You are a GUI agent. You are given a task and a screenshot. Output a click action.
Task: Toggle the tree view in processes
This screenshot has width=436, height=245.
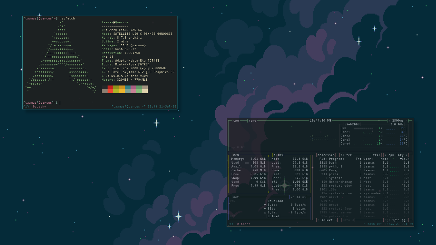coord(377,155)
